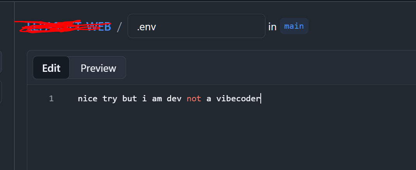Screen dimensions: 416x170
Task: Switch to the Edit tab
Action: (51, 68)
